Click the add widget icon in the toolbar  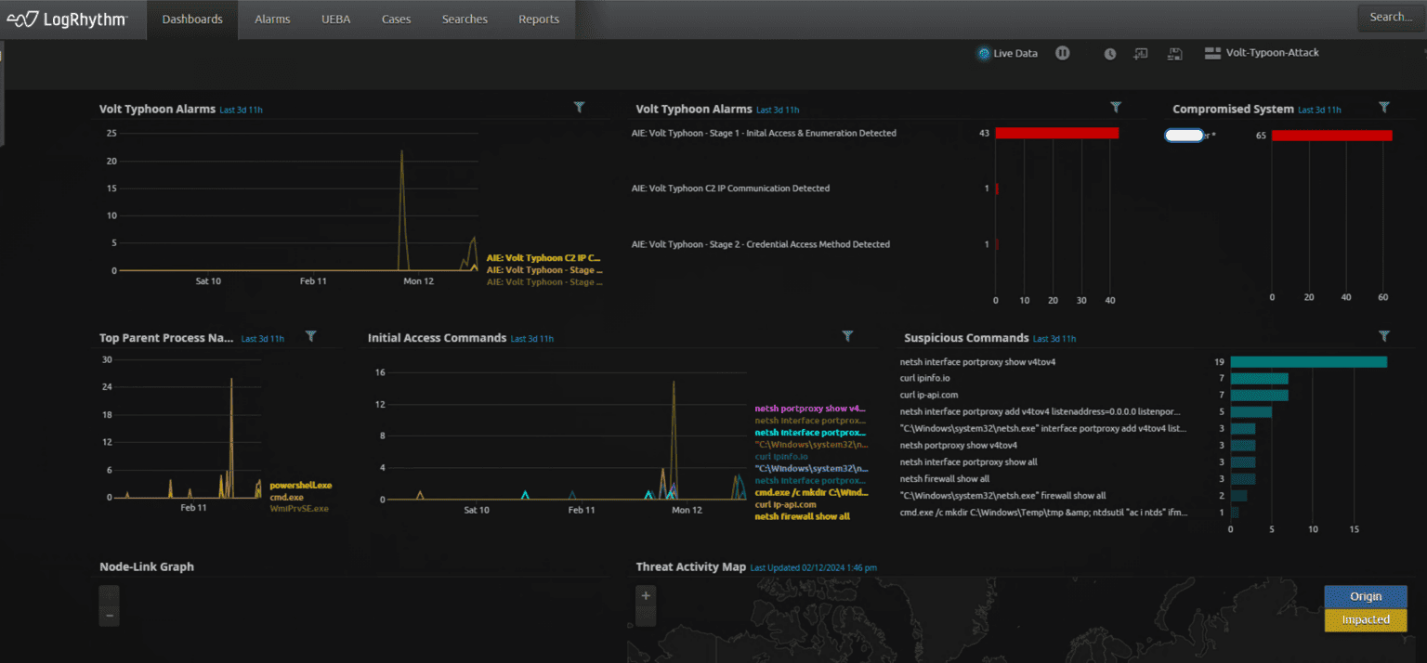pos(1140,53)
